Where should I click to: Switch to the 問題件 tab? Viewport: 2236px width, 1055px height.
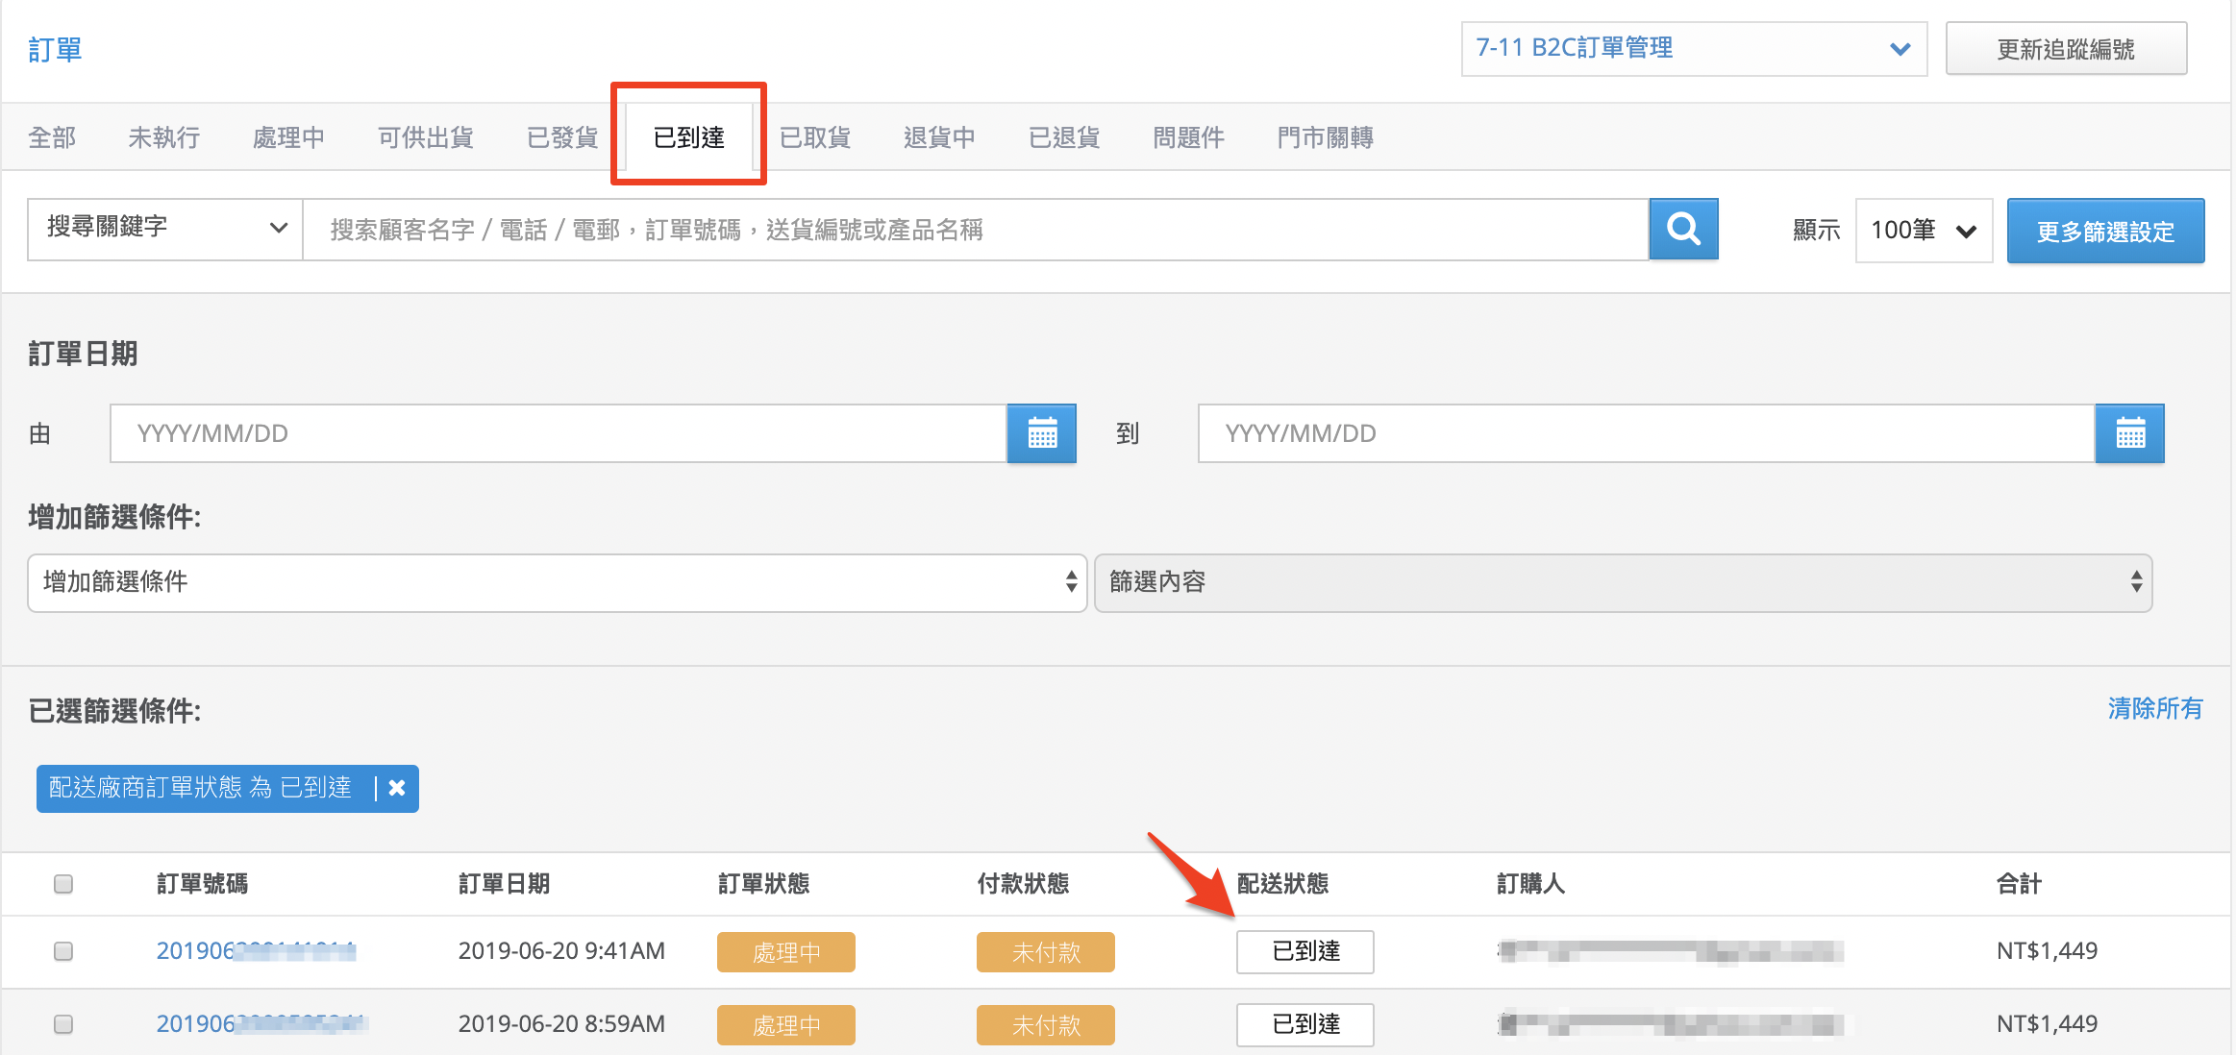[1188, 137]
